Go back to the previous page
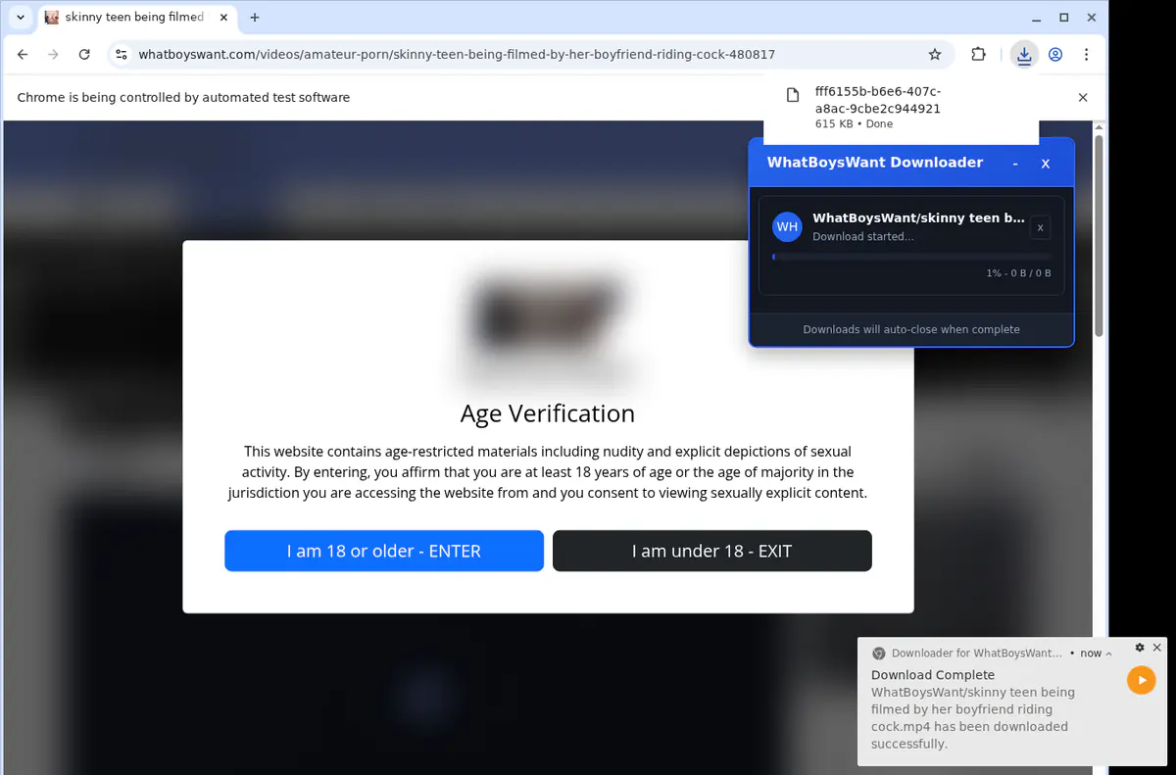This screenshot has height=775, width=1176. [x=24, y=55]
